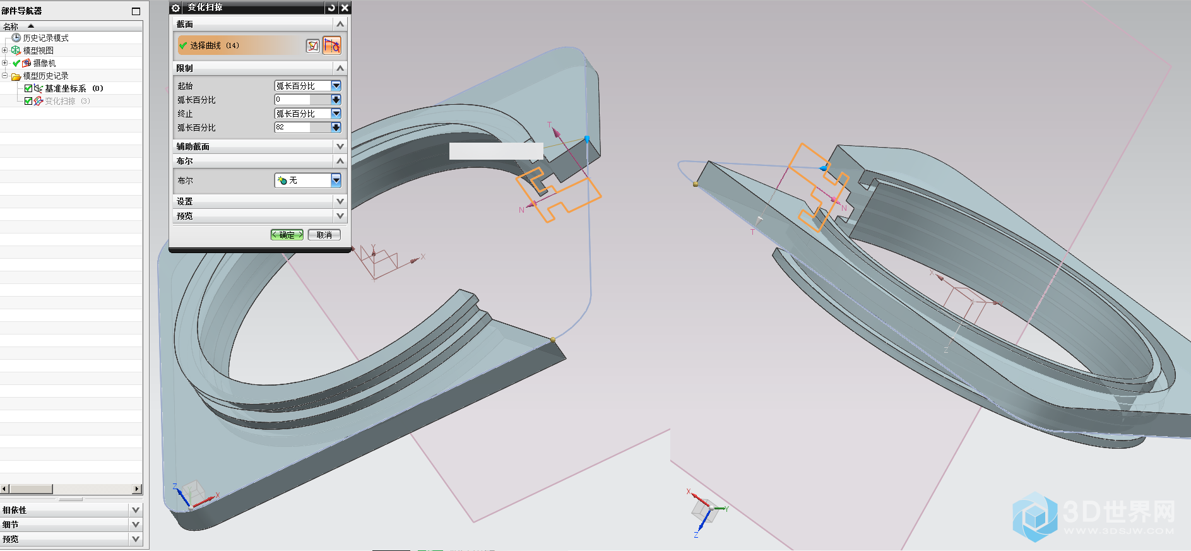
Task: Click 确定 to confirm the sweep
Action: (287, 235)
